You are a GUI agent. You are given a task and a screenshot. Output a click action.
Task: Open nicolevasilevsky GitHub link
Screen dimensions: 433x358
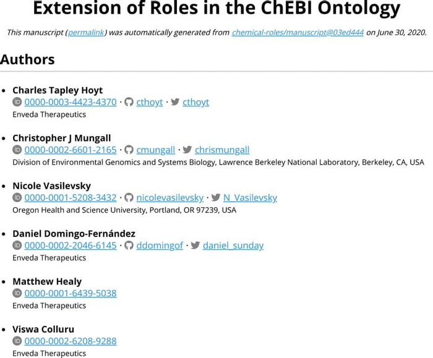point(170,198)
